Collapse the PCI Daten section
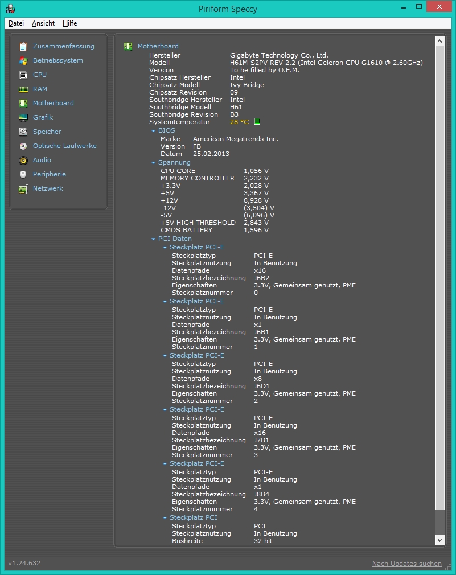The width and height of the screenshot is (456, 575). tap(154, 239)
